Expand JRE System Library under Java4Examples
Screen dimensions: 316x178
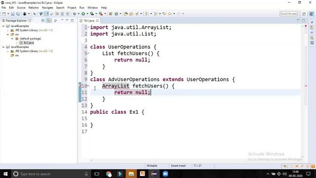8,30
